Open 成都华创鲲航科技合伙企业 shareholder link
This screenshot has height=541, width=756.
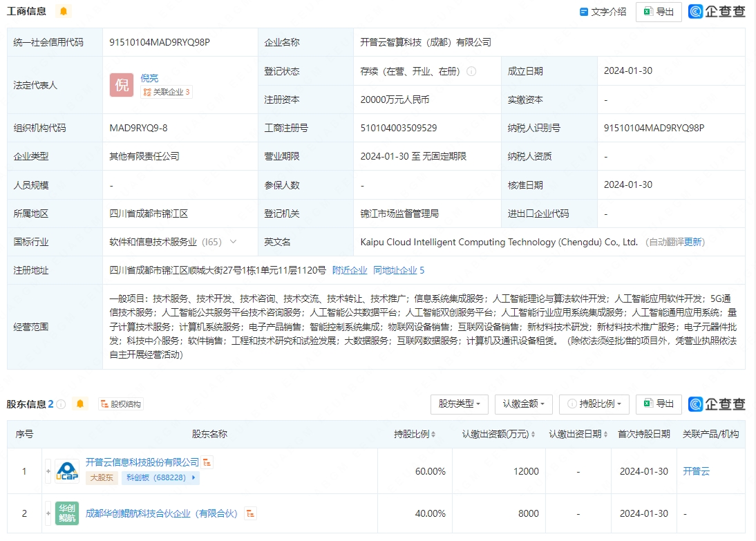point(162,513)
